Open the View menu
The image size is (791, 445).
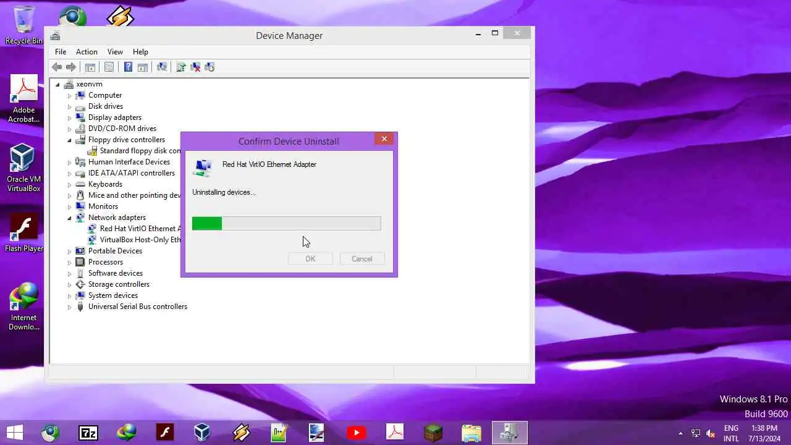[115, 52]
